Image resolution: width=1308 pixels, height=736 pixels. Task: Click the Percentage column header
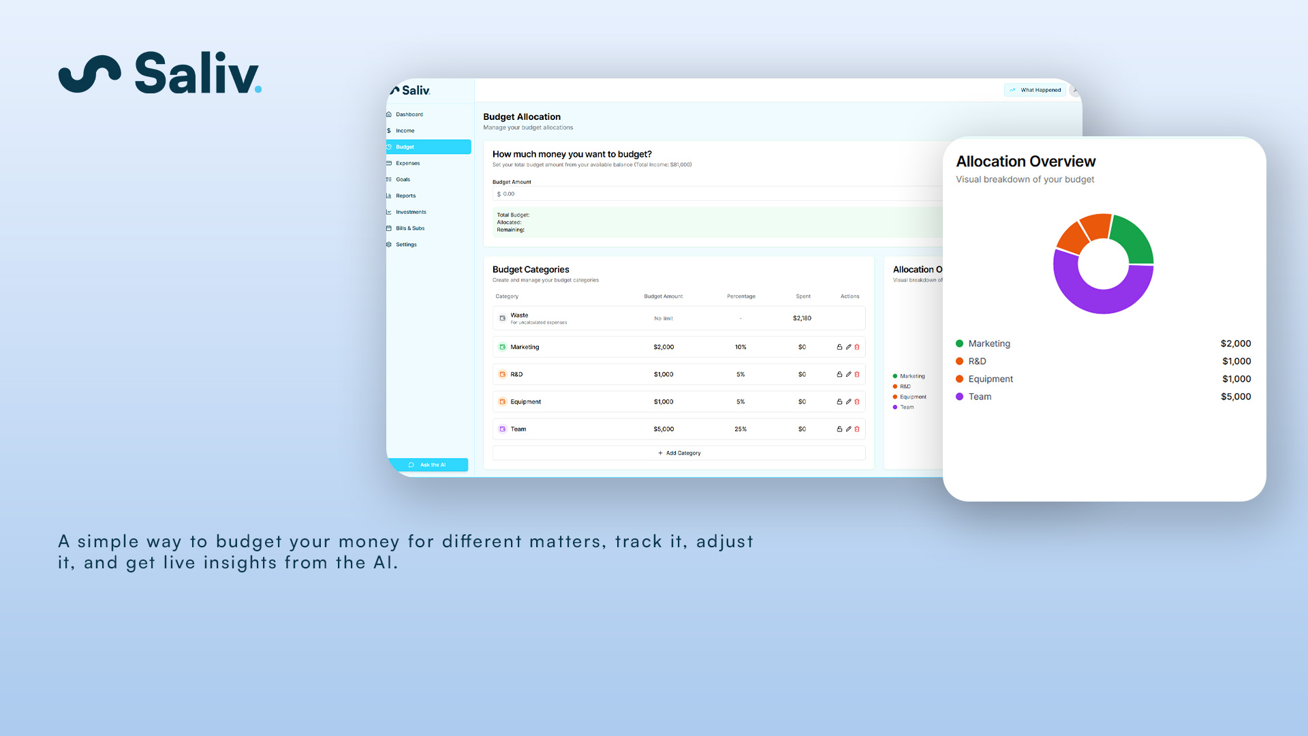click(741, 296)
